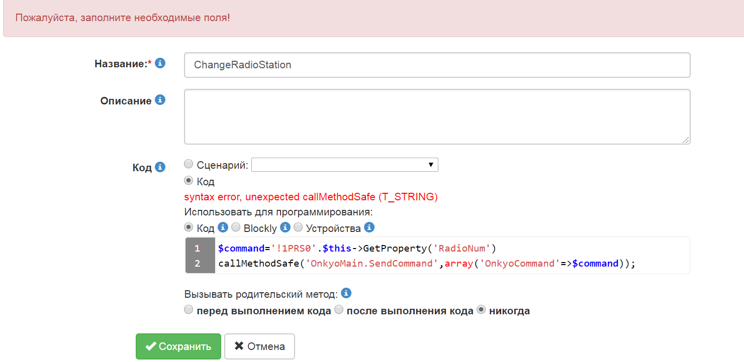Select перед выполнением кода radio option
Image resolution: width=744 pixels, height=362 pixels.
tap(189, 310)
